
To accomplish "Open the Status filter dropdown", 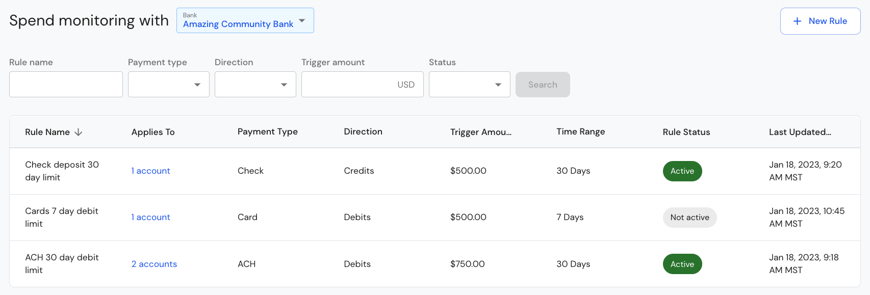I will coord(470,84).
